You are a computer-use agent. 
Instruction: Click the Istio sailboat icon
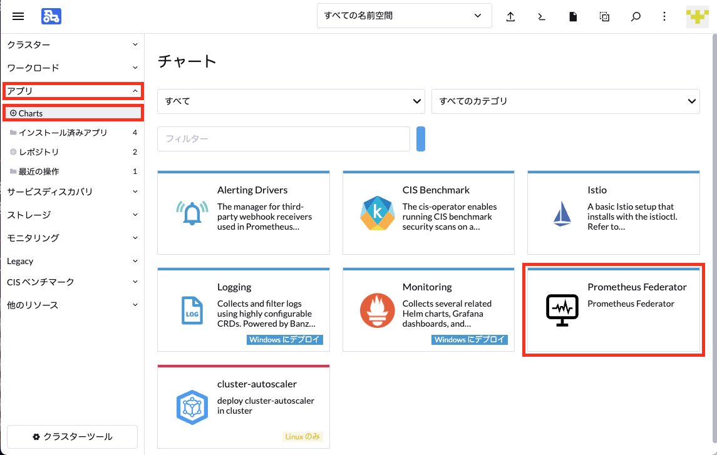coord(562,213)
